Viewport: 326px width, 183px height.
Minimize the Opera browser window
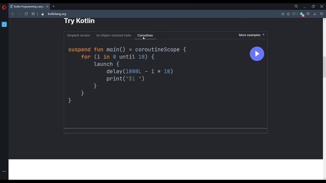pyautogui.click(x=305, y=7)
